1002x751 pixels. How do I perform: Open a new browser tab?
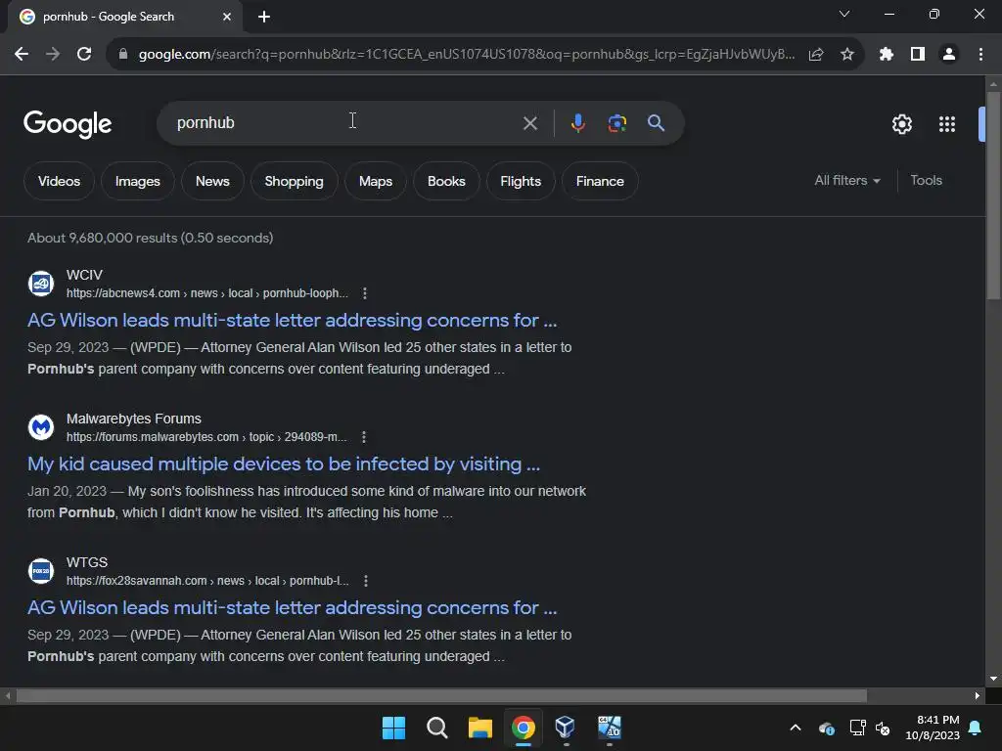[x=264, y=17]
